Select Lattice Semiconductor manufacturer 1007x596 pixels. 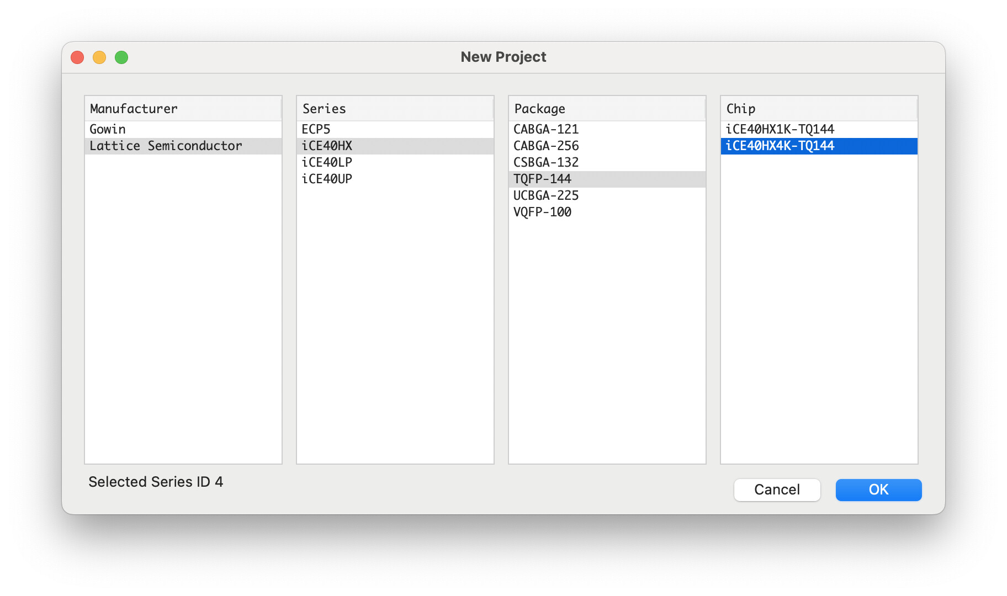tap(183, 146)
